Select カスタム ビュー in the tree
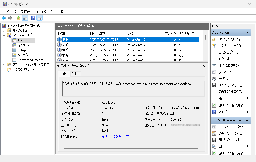 click(21, 30)
